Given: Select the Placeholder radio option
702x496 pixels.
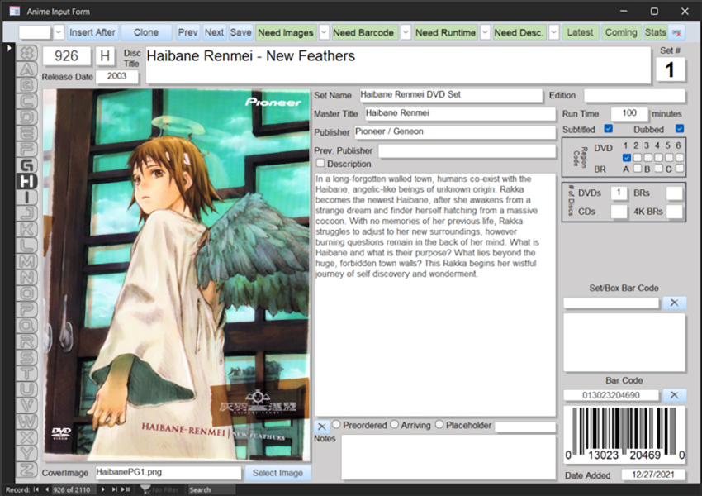Looking at the screenshot, I should tap(439, 424).
